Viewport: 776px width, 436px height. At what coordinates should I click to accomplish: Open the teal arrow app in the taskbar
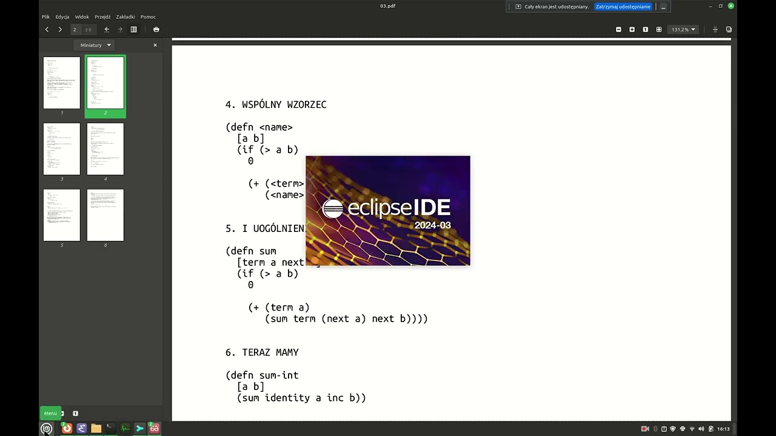point(139,429)
